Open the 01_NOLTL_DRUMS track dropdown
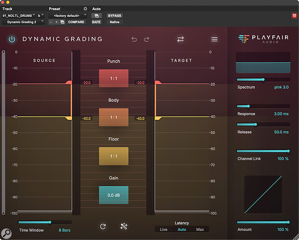This screenshot has height=240, width=299. [x=19, y=15]
